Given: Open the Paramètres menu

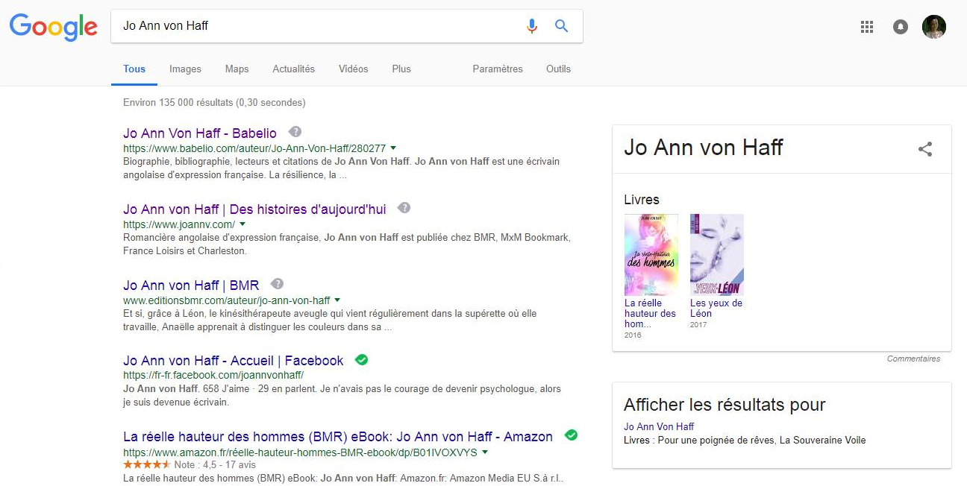Looking at the screenshot, I should 498,69.
